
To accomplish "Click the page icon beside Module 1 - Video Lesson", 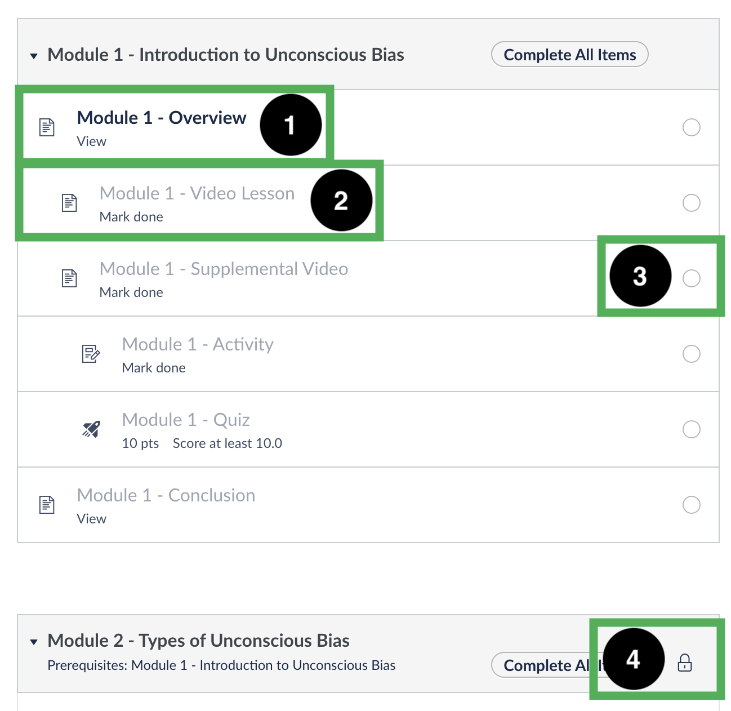I will [x=69, y=203].
